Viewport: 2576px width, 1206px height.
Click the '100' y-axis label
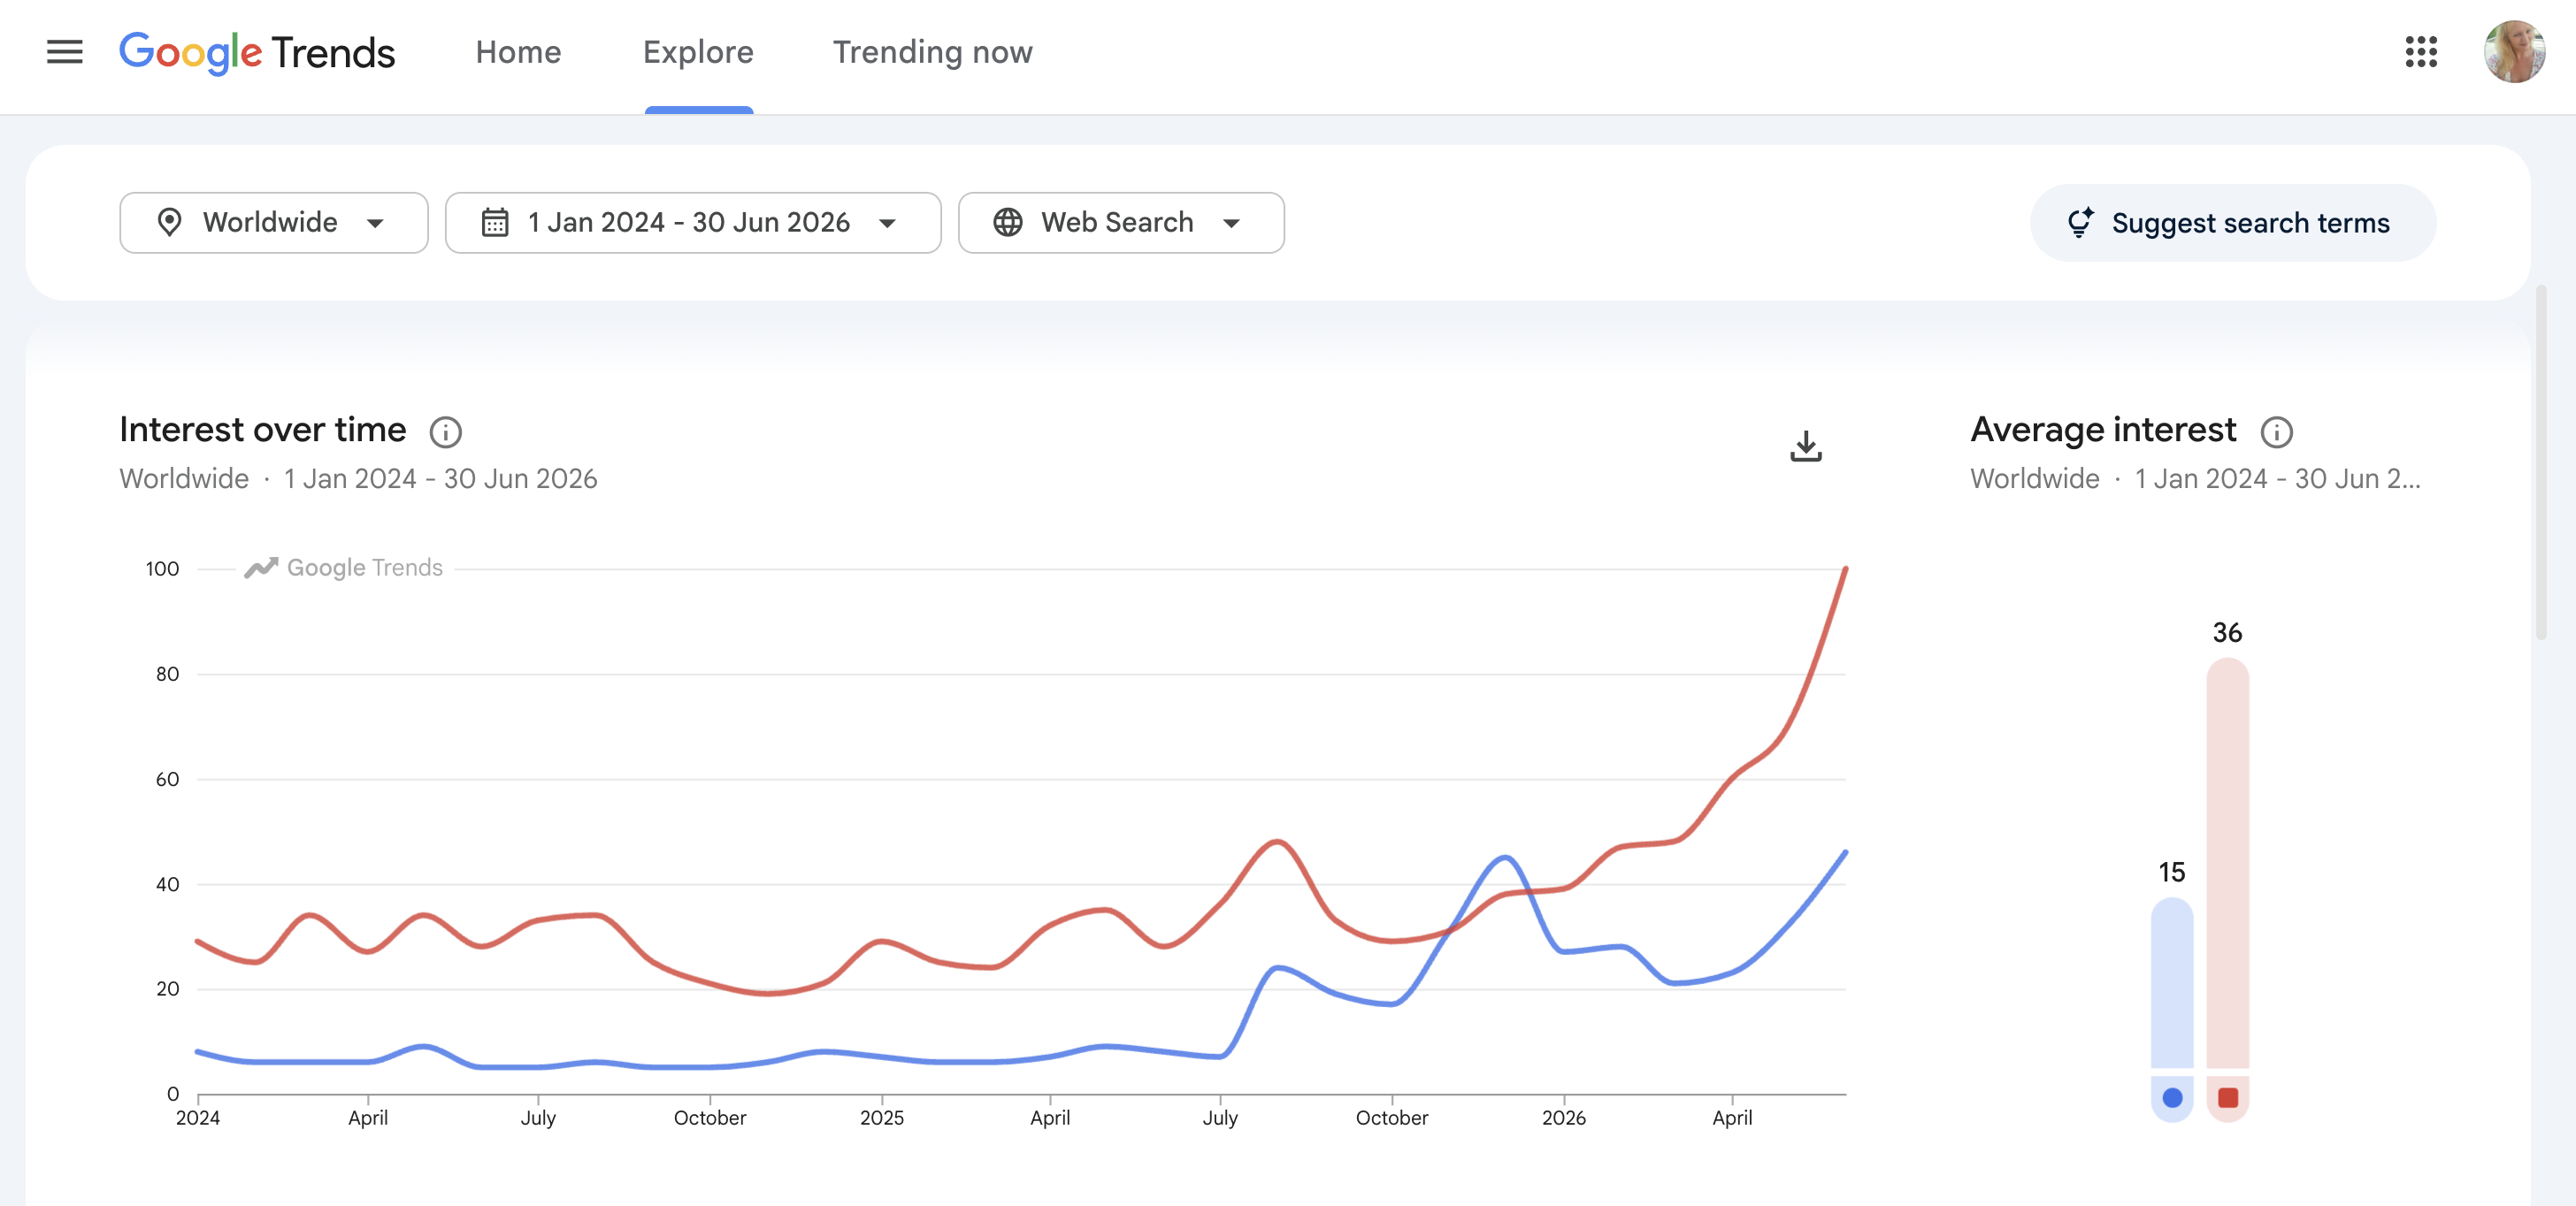162,569
